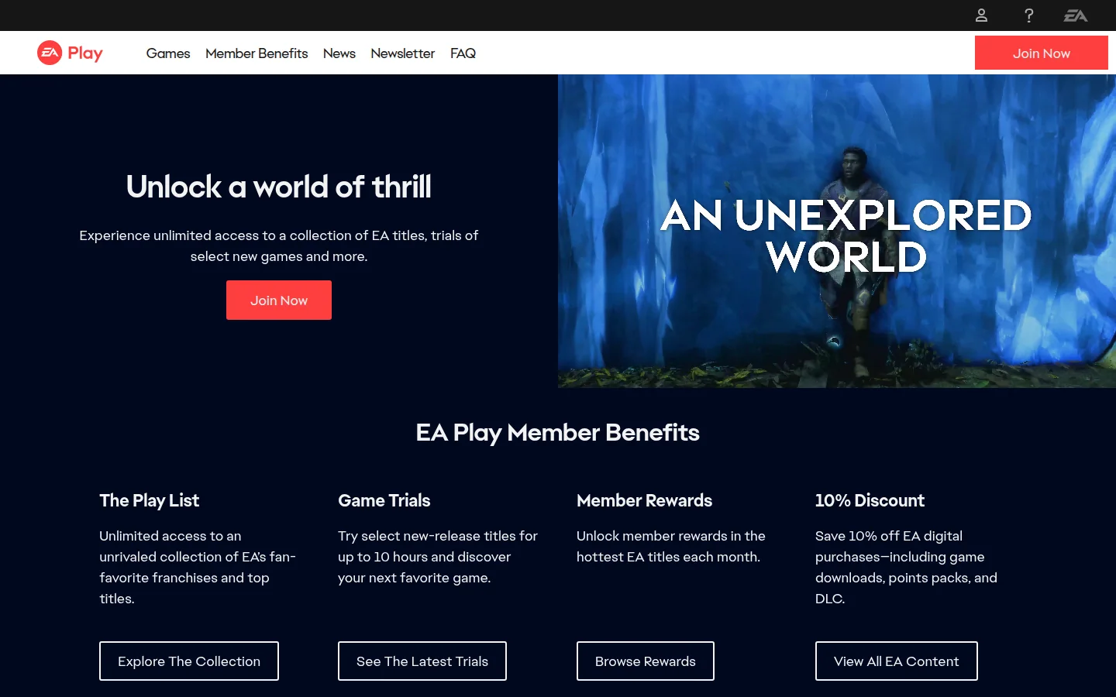The height and width of the screenshot is (697, 1116).
Task: Click the An Unexplored World hero video
Action: (837, 231)
